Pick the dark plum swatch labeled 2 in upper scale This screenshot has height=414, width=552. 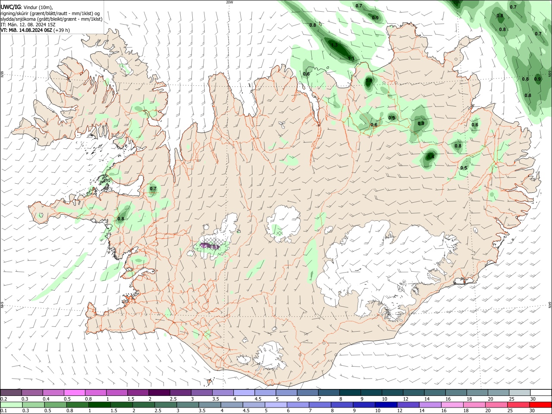(x=159, y=392)
